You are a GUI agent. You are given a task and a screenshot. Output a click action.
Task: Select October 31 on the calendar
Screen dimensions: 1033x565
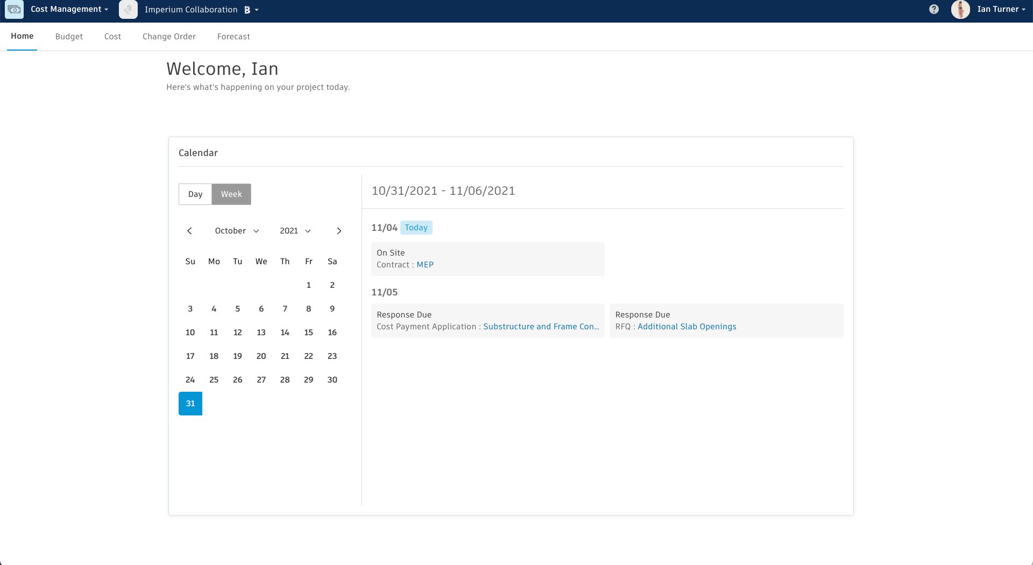tap(190, 404)
